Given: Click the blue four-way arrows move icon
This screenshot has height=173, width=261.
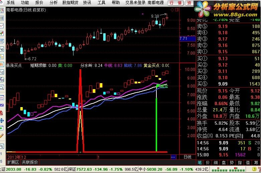Looking at the screenshot, I should point(2,120).
